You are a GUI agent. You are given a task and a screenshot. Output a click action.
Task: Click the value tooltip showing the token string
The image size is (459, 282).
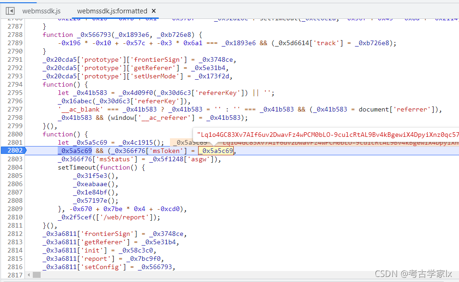click(326, 135)
